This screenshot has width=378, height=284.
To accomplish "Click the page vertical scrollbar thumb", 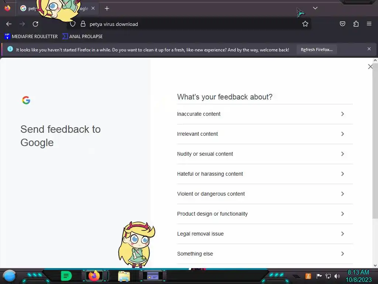I will pos(375,141).
